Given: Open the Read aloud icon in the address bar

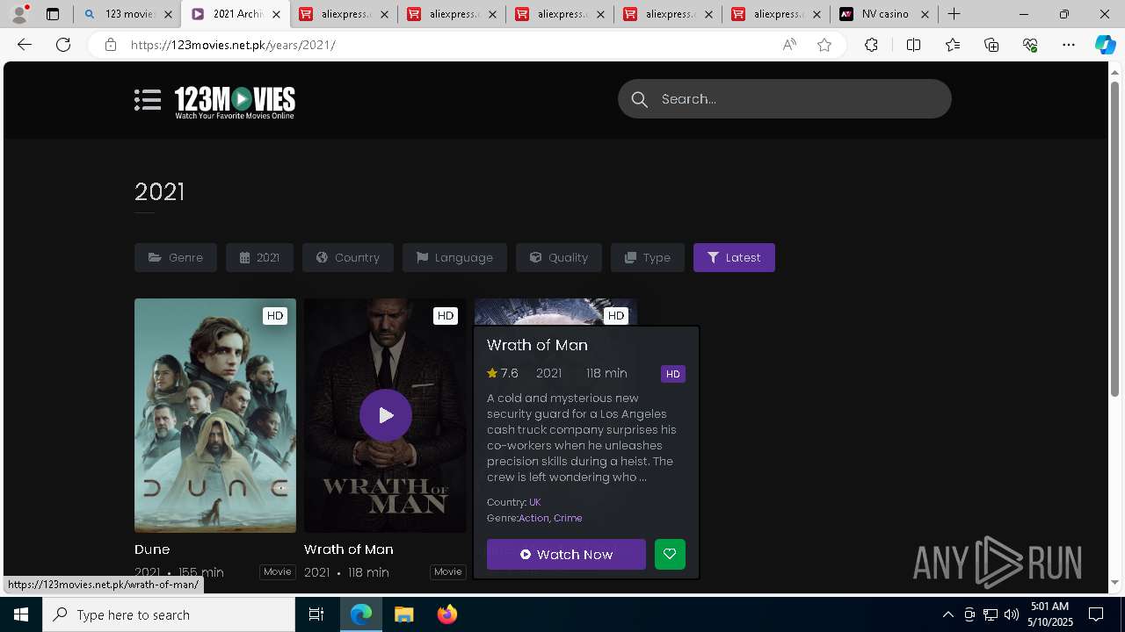Looking at the screenshot, I should [789, 45].
